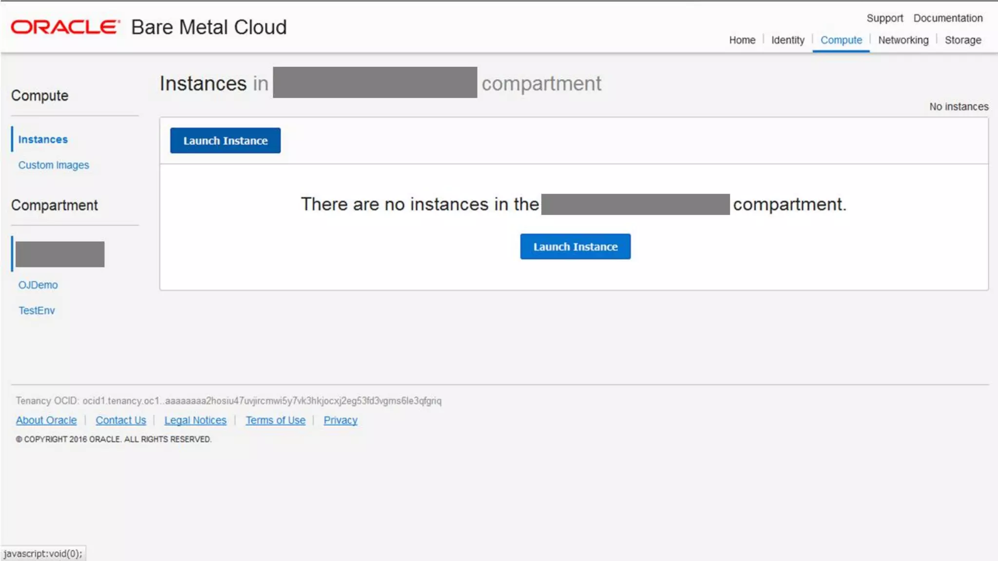Screen dimensions: 998x561
Task: Select Instances in the Compute sidebar
Action: [43, 139]
